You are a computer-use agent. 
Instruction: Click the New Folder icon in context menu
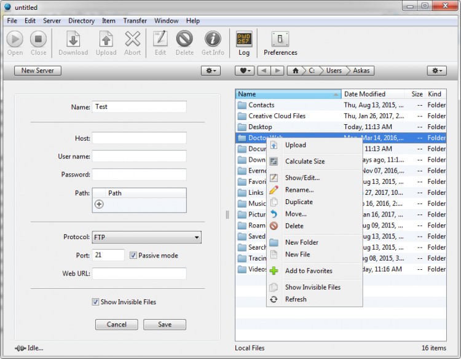(274, 243)
